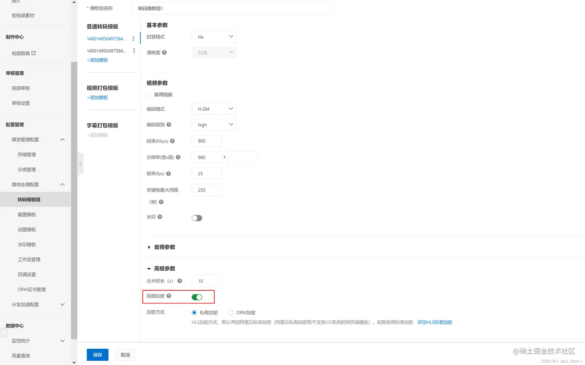
Task: Open the 封装格式 dropdown showing hls
Action: pos(214,37)
